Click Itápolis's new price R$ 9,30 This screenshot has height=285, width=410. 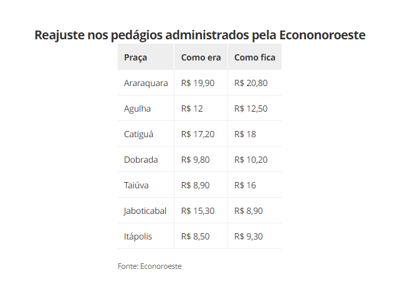(249, 236)
